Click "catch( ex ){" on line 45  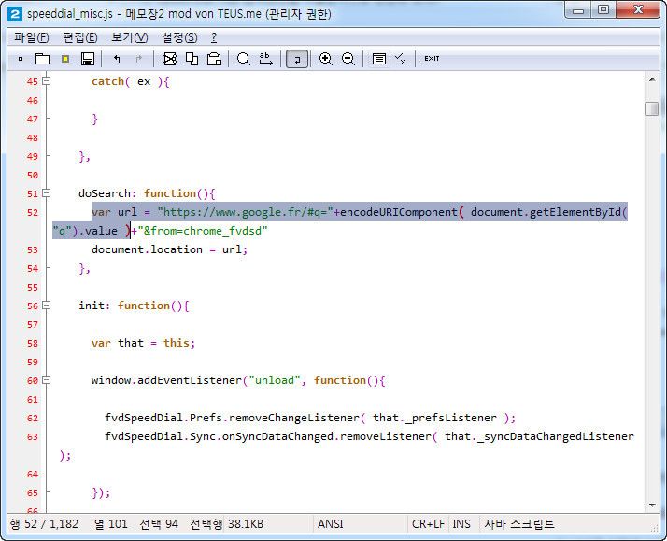pos(130,81)
